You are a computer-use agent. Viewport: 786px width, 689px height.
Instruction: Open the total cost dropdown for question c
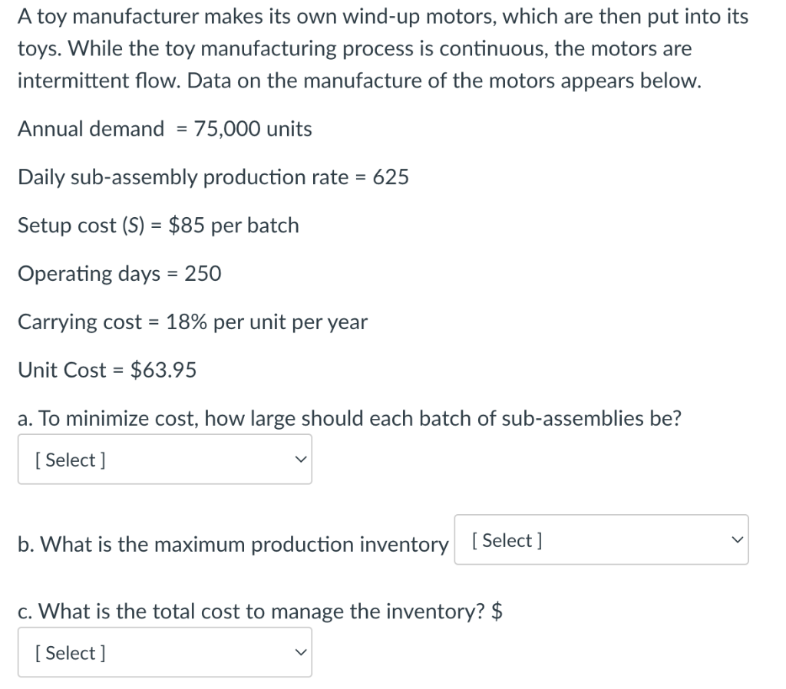pos(164,652)
